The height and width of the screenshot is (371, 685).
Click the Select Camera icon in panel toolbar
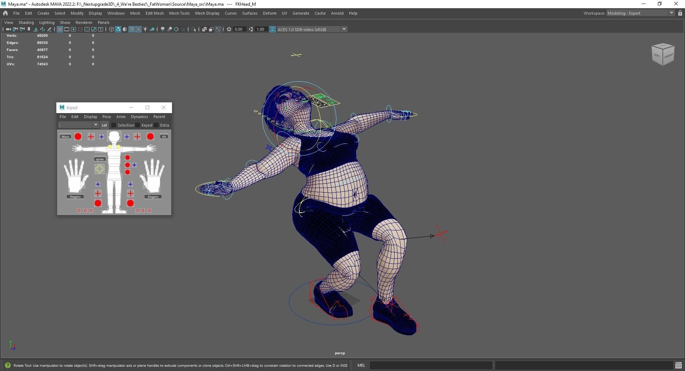pyautogui.click(x=8, y=29)
